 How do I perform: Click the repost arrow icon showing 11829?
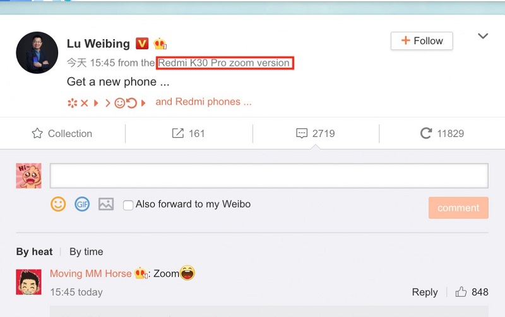(426, 133)
